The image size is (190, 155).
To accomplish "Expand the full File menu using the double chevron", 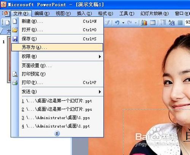I will coord(57,133).
